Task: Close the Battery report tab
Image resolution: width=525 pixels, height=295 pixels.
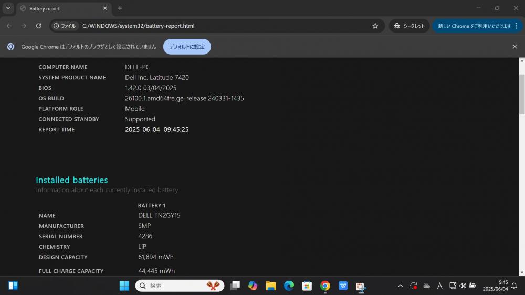Action: click(105, 8)
